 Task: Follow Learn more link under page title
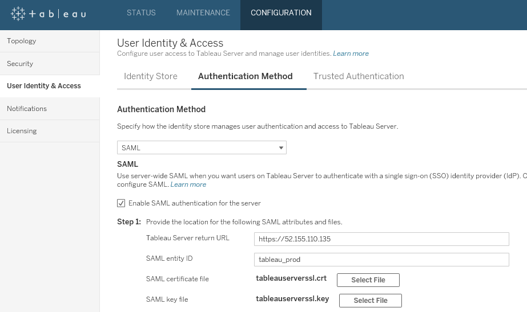click(351, 54)
